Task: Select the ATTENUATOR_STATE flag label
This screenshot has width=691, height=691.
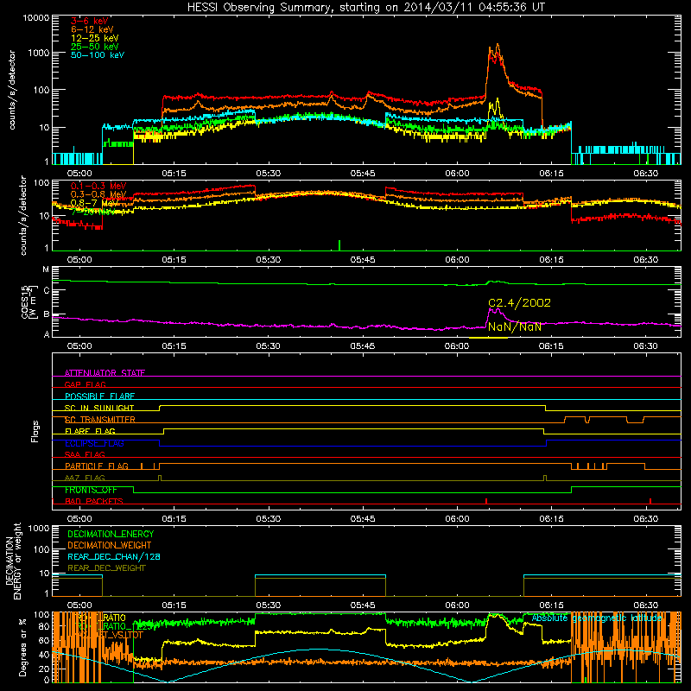Action: tap(105, 373)
